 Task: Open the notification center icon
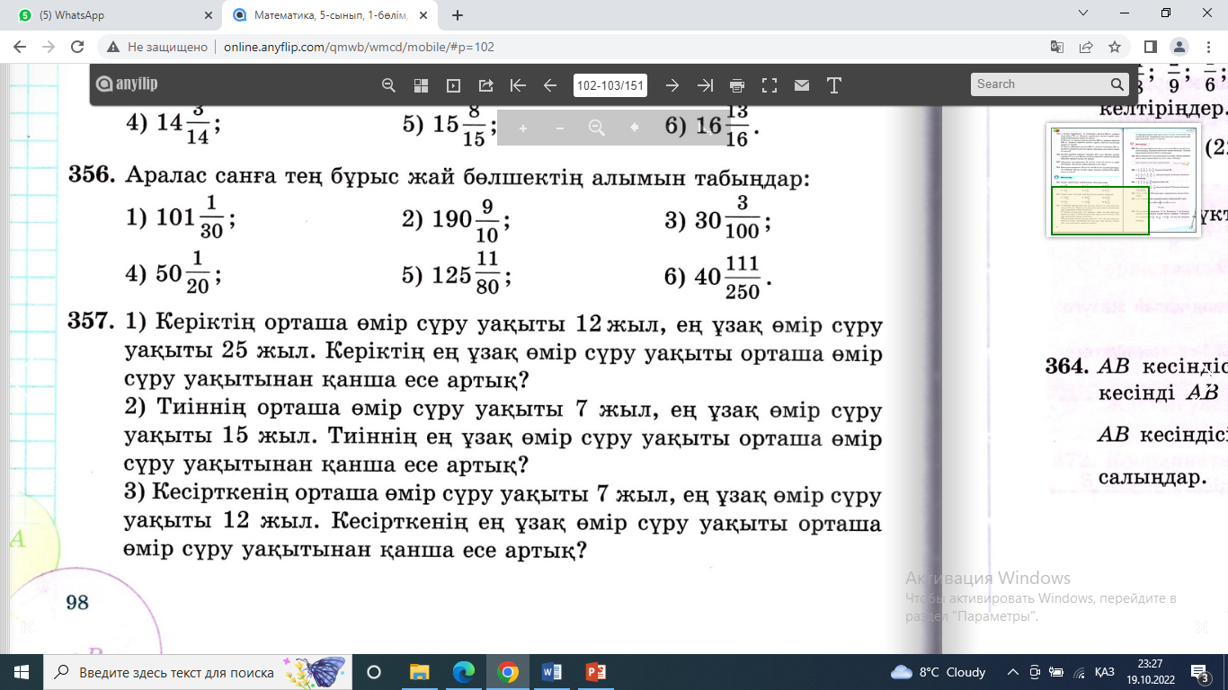pyautogui.click(x=1200, y=672)
